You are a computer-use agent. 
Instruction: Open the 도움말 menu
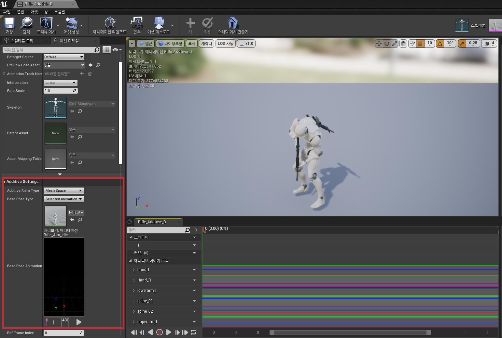[x=60, y=12]
